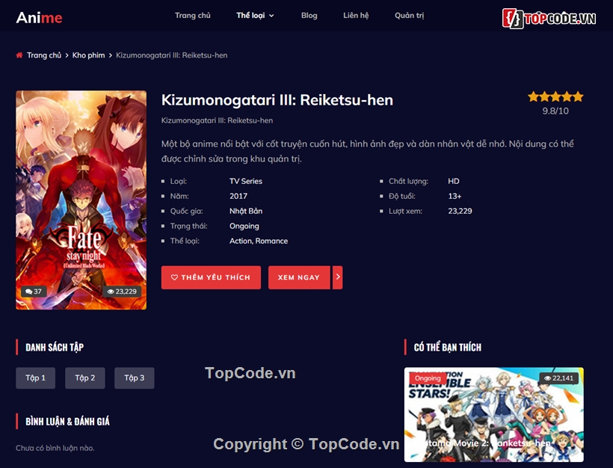This screenshot has height=468, width=613.
Task: Open the Liên hệ menu item
Action: coord(356,16)
